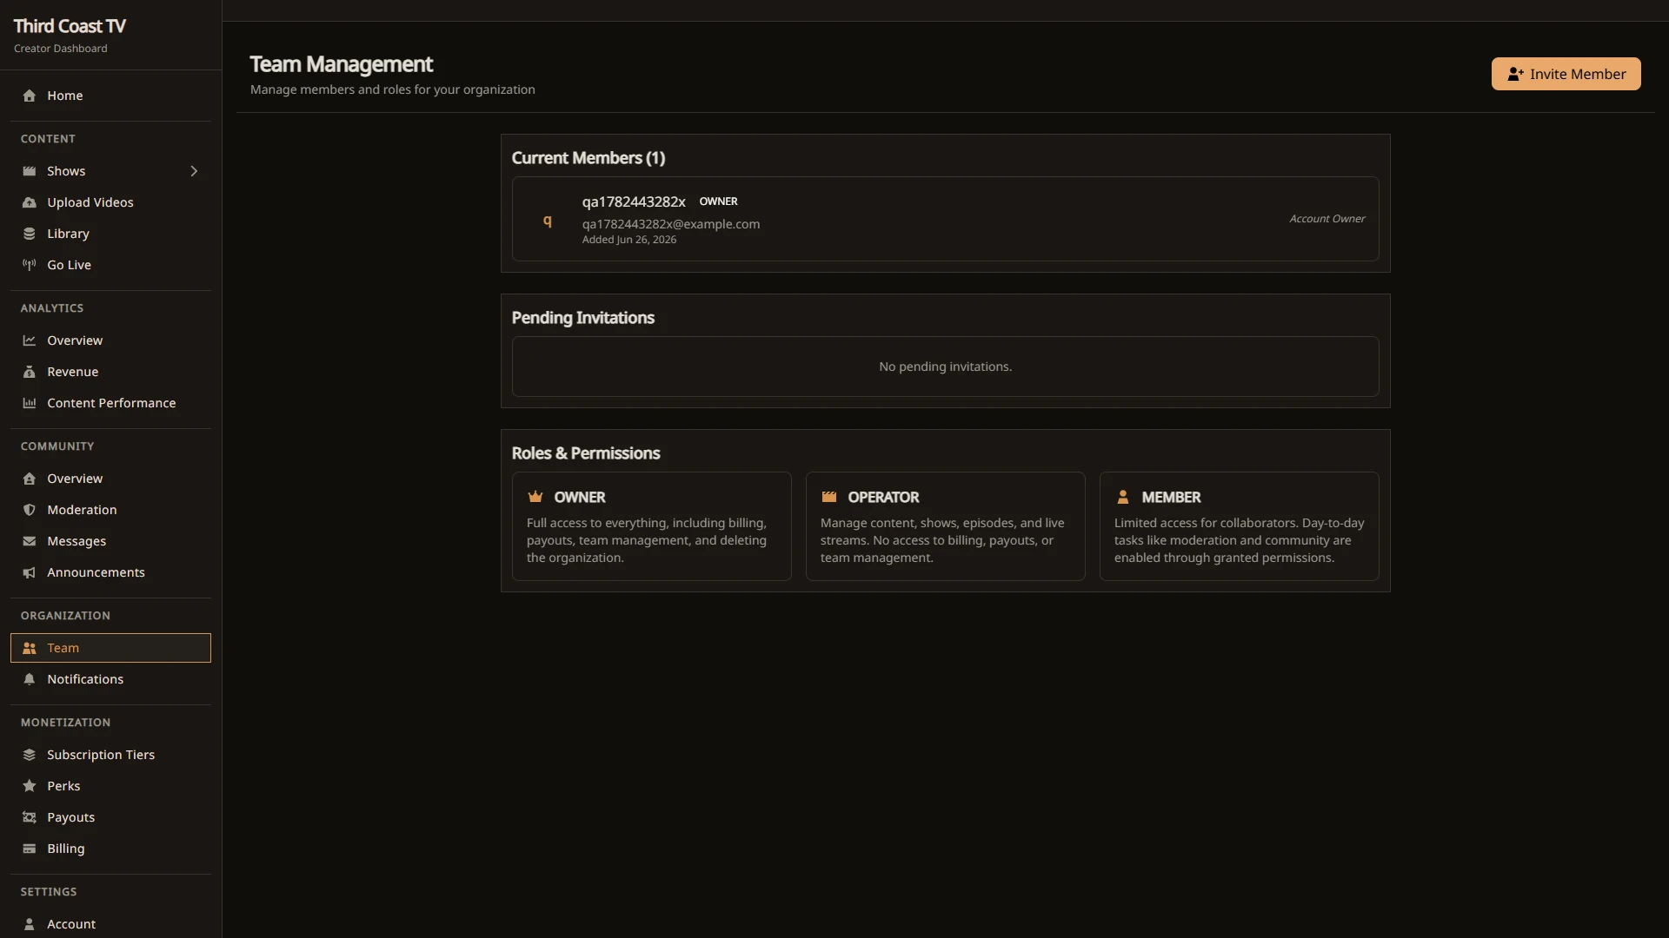Click the Community Overview icon
This screenshot has width=1669, height=938.
[x=30, y=479]
